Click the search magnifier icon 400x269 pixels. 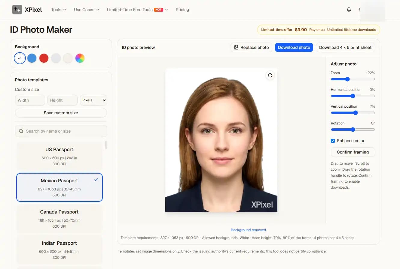coord(21,131)
